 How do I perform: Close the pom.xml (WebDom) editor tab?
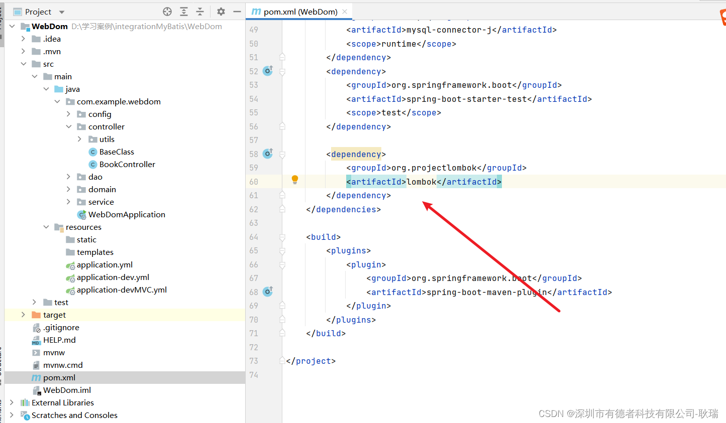pyautogui.click(x=345, y=12)
